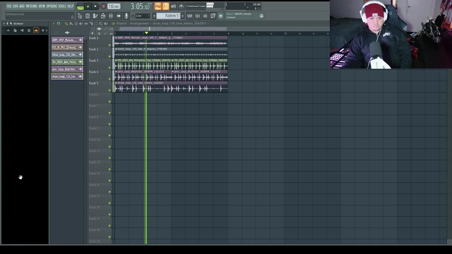Select the playlist paint brush tool
The image size is (452, 254).
point(71,24)
